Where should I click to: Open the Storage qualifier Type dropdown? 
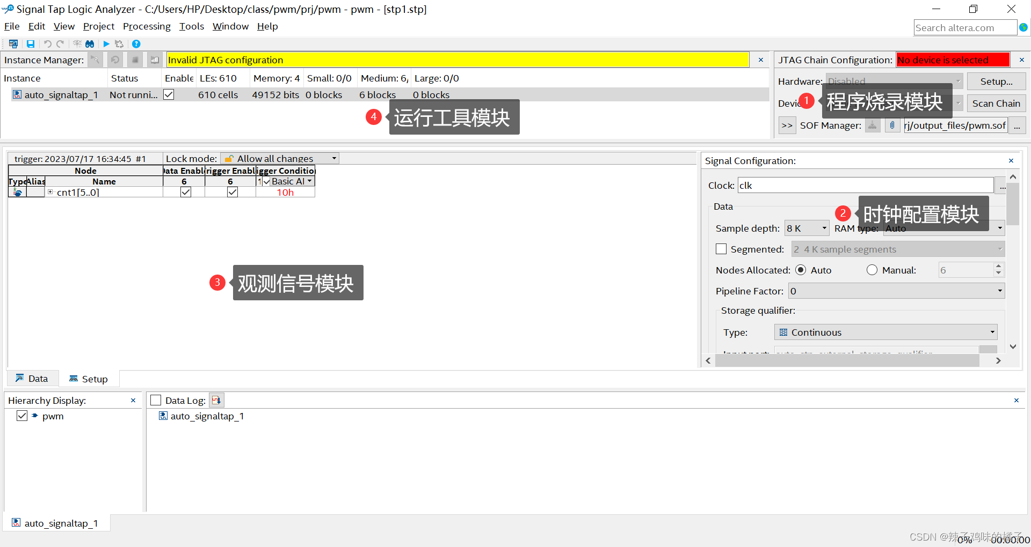[x=885, y=332]
